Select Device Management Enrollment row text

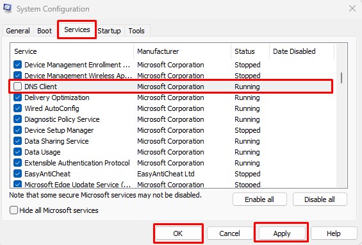77,65
